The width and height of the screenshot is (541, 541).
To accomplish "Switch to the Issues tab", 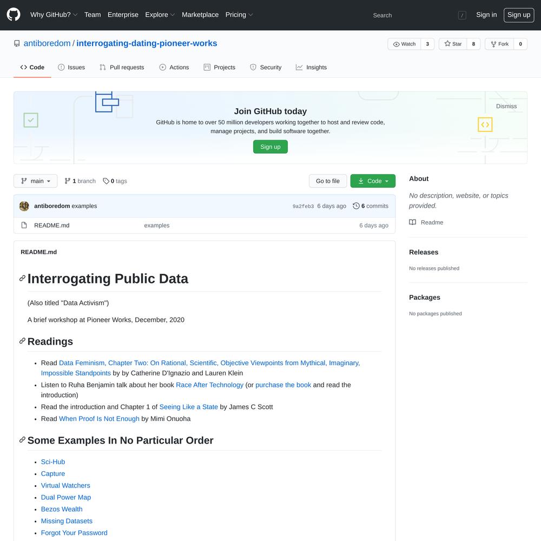I will click(x=71, y=67).
